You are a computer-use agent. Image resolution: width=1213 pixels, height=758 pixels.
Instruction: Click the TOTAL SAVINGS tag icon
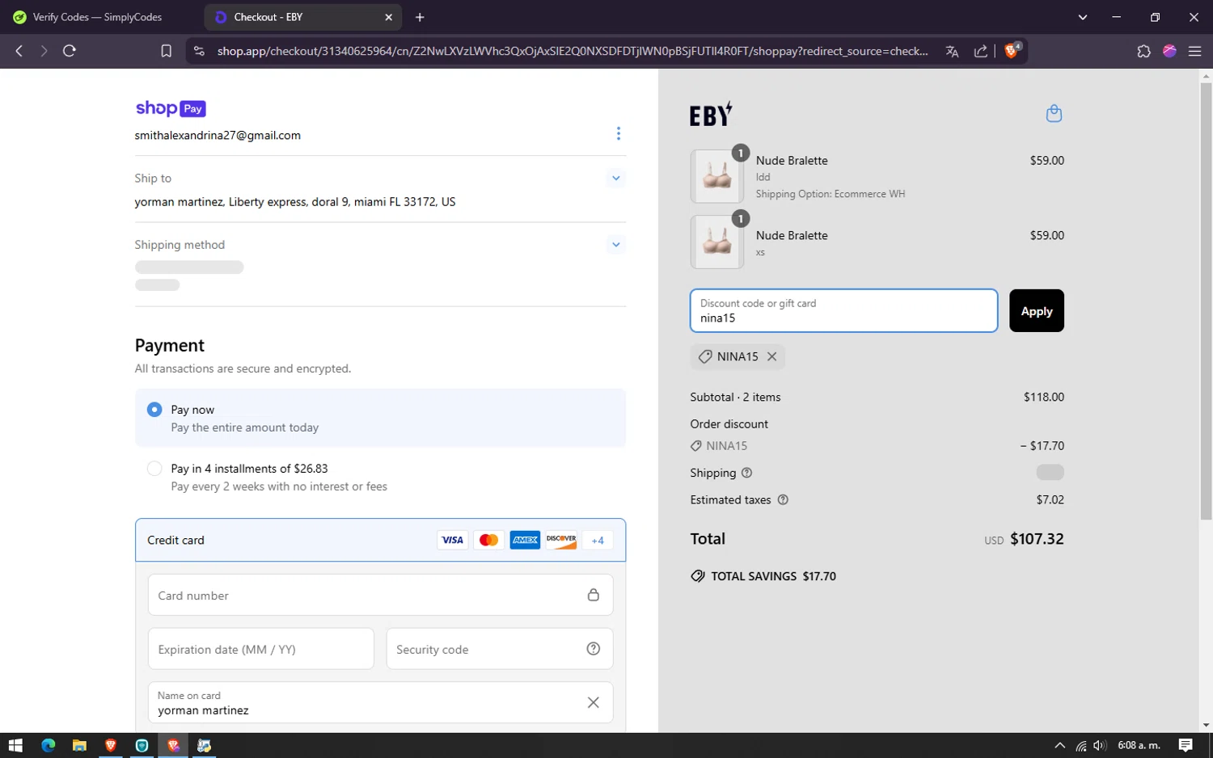coord(698,576)
